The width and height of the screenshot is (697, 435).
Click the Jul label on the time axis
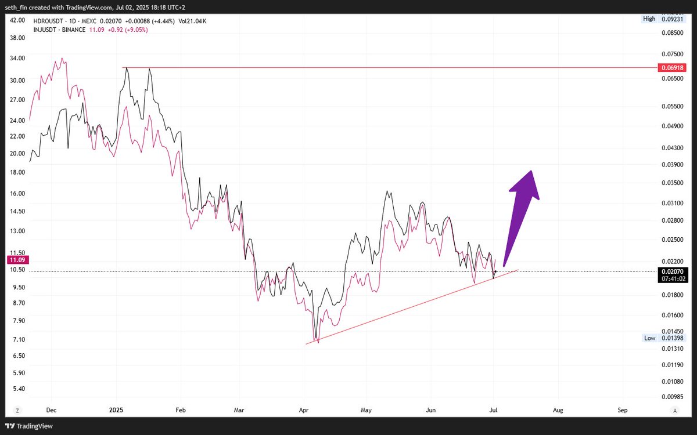493,410
